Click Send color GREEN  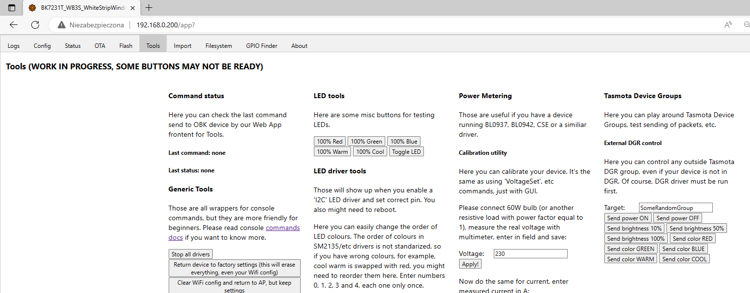631,249
